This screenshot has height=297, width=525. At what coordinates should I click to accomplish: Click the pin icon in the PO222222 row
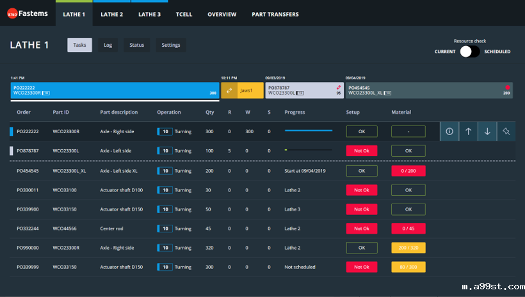point(506,131)
